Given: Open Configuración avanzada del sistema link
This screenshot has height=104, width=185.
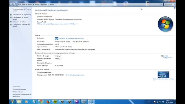Looking at the screenshot, I should (x=21, y=25).
